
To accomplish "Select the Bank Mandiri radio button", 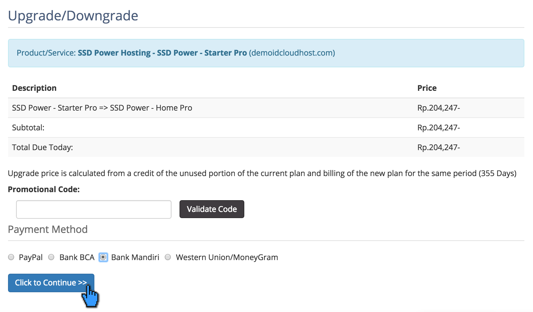I will tap(103, 257).
